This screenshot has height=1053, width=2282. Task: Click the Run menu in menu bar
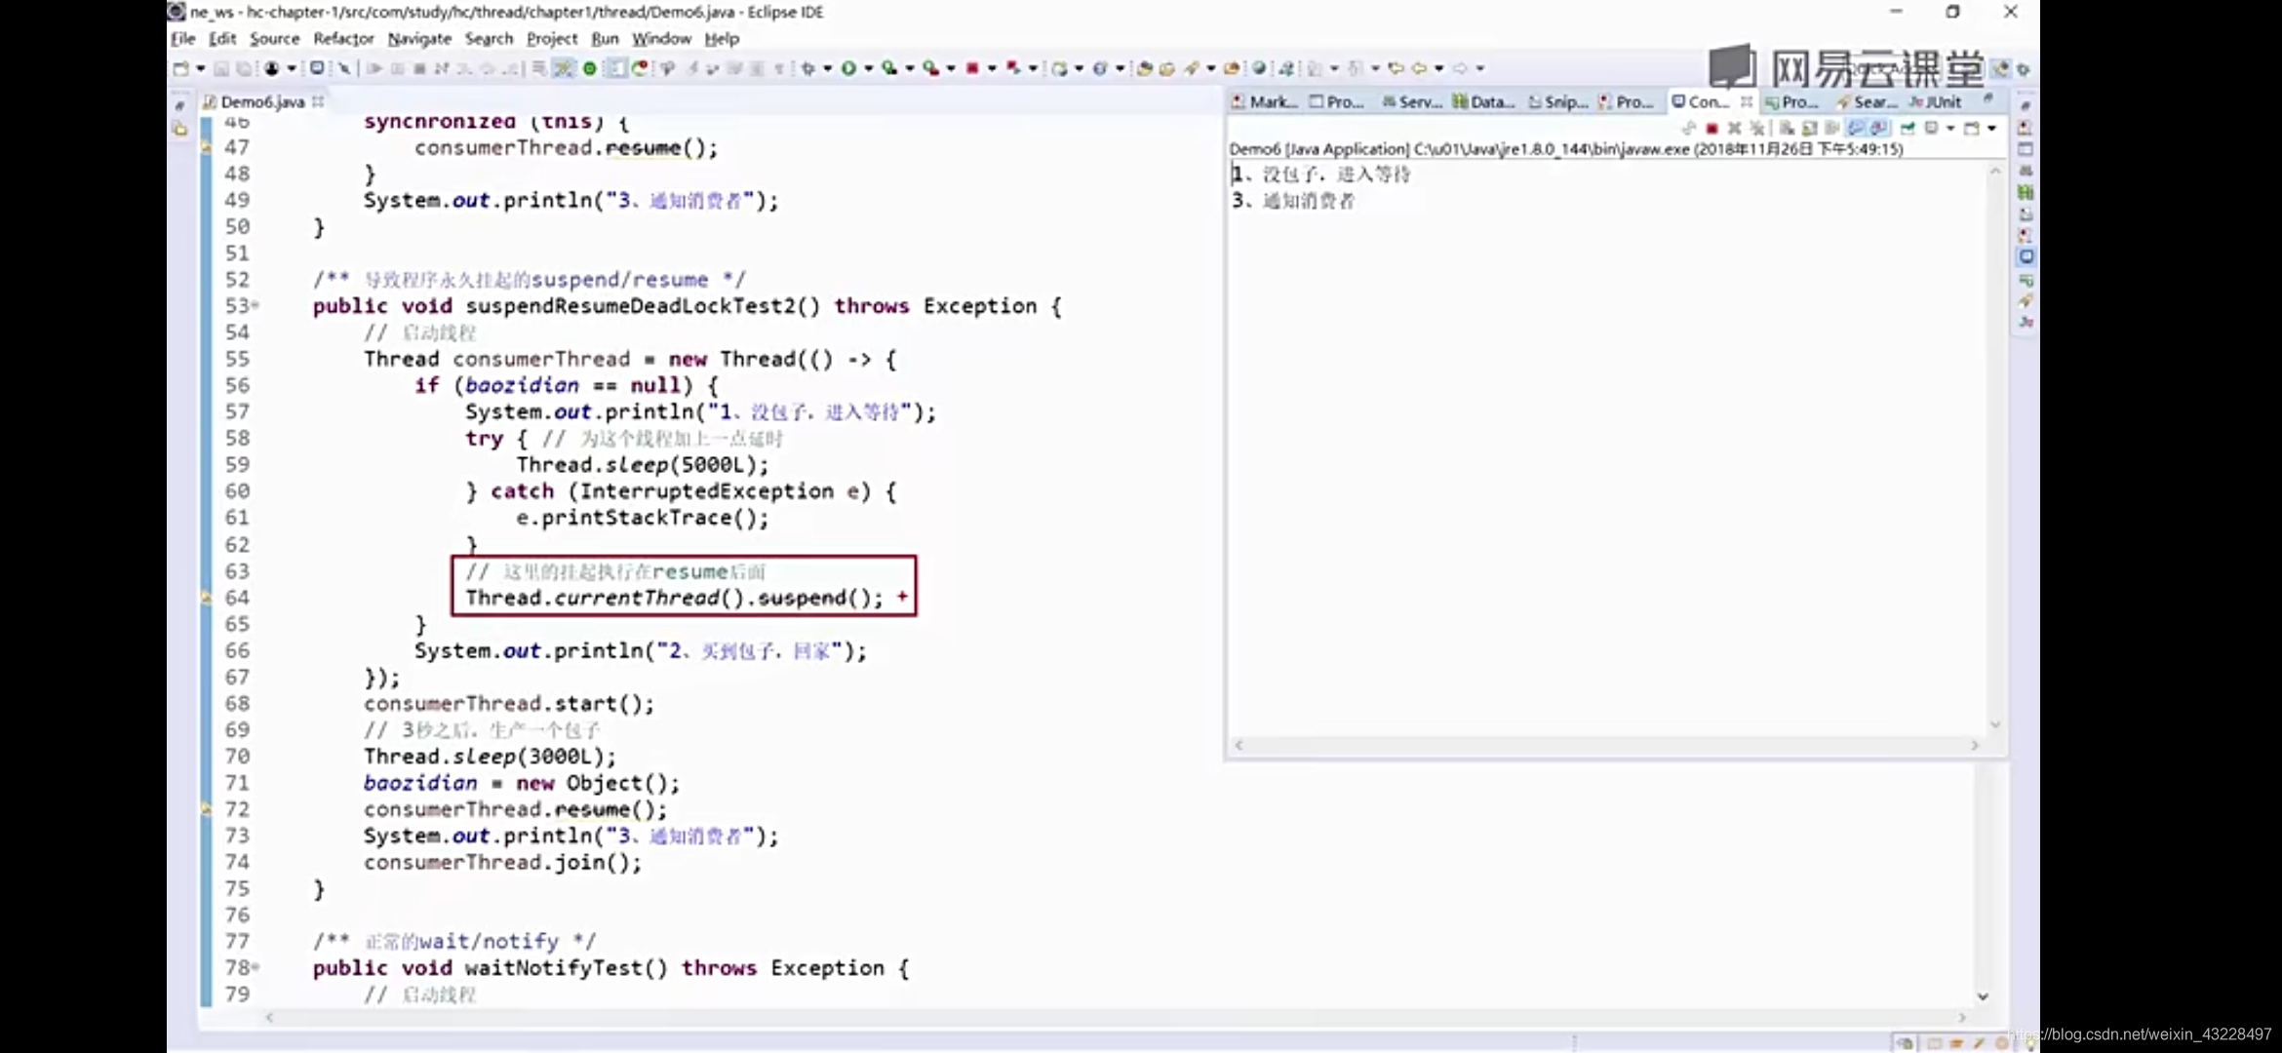pos(604,38)
